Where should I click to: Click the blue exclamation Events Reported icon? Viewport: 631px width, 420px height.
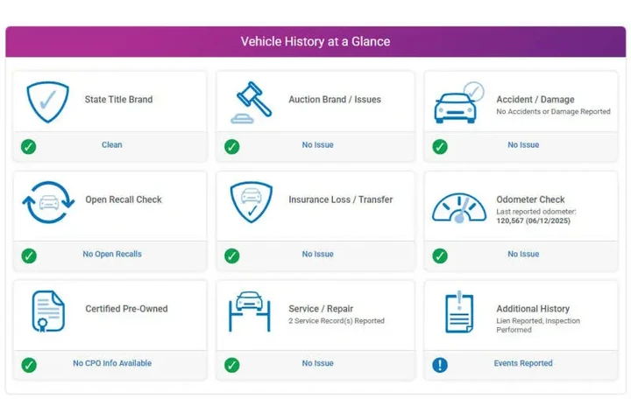coord(440,365)
